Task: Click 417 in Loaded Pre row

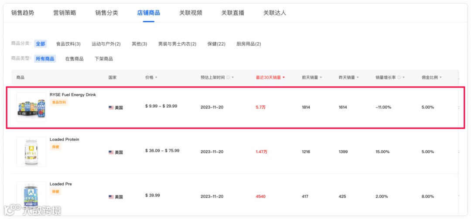Action: 305,196
